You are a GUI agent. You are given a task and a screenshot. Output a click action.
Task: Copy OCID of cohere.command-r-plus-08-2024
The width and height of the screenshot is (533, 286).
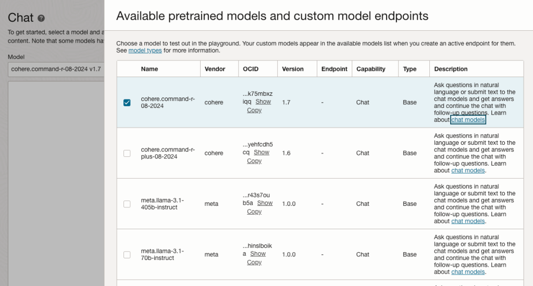[x=254, y=161]
